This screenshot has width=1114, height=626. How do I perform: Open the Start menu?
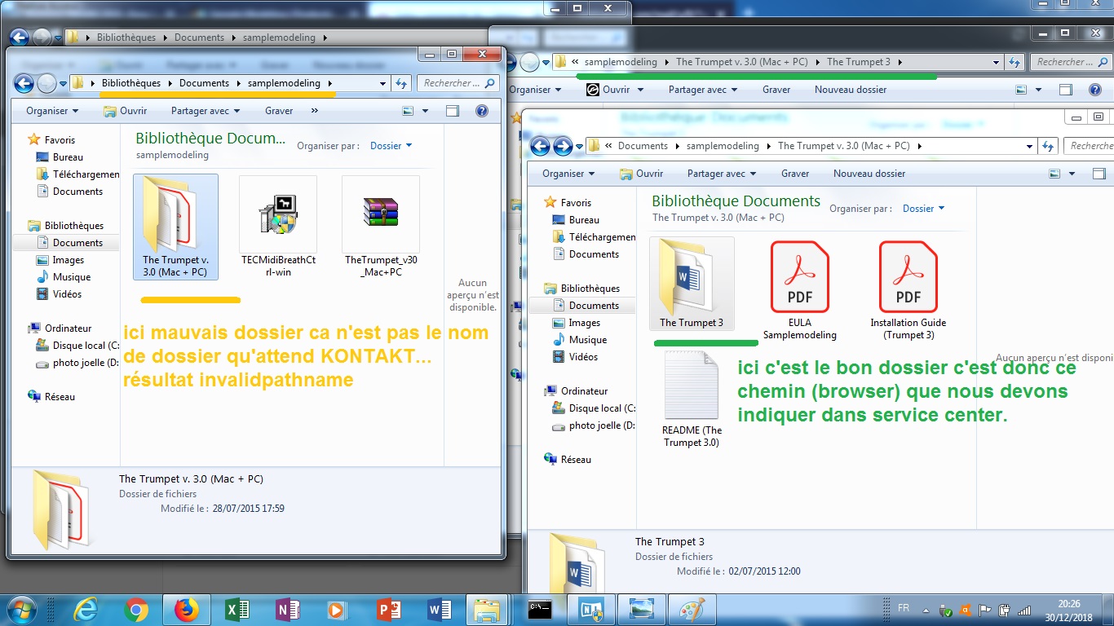pos(20,610)
